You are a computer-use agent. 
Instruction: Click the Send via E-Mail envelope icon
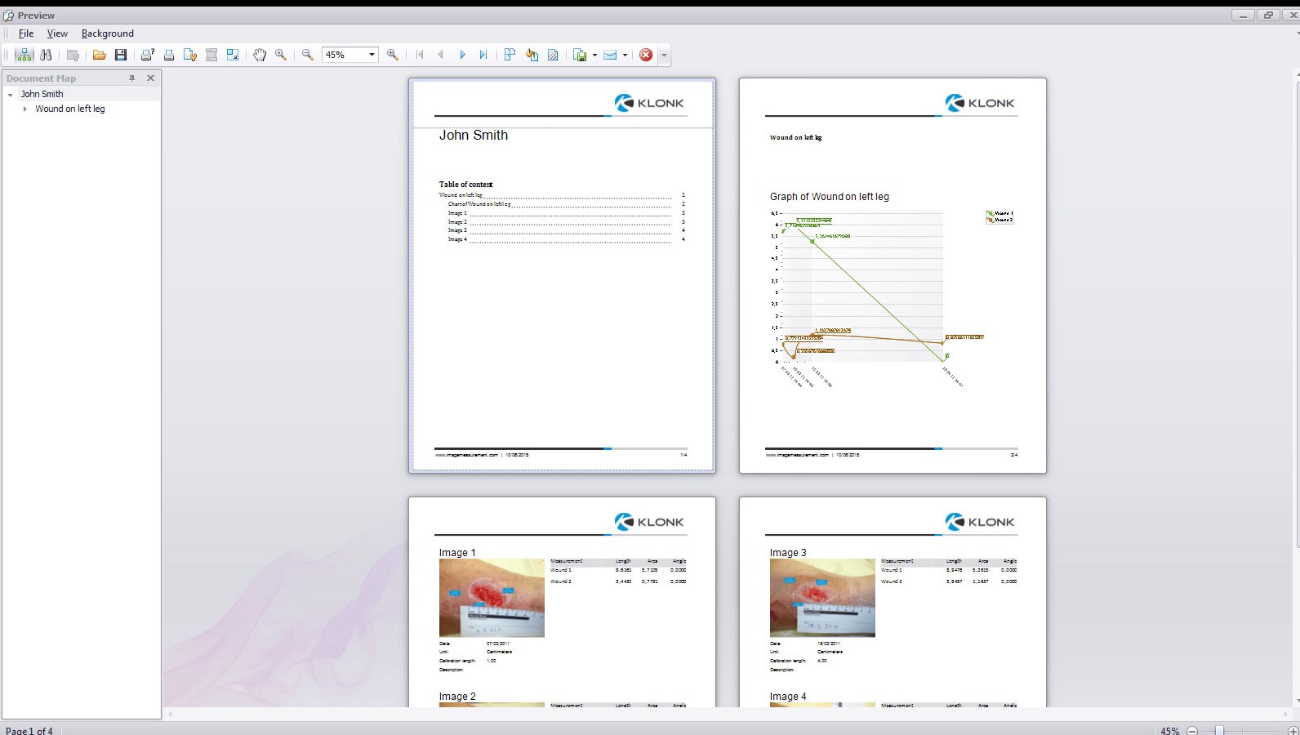click(610, 55)
